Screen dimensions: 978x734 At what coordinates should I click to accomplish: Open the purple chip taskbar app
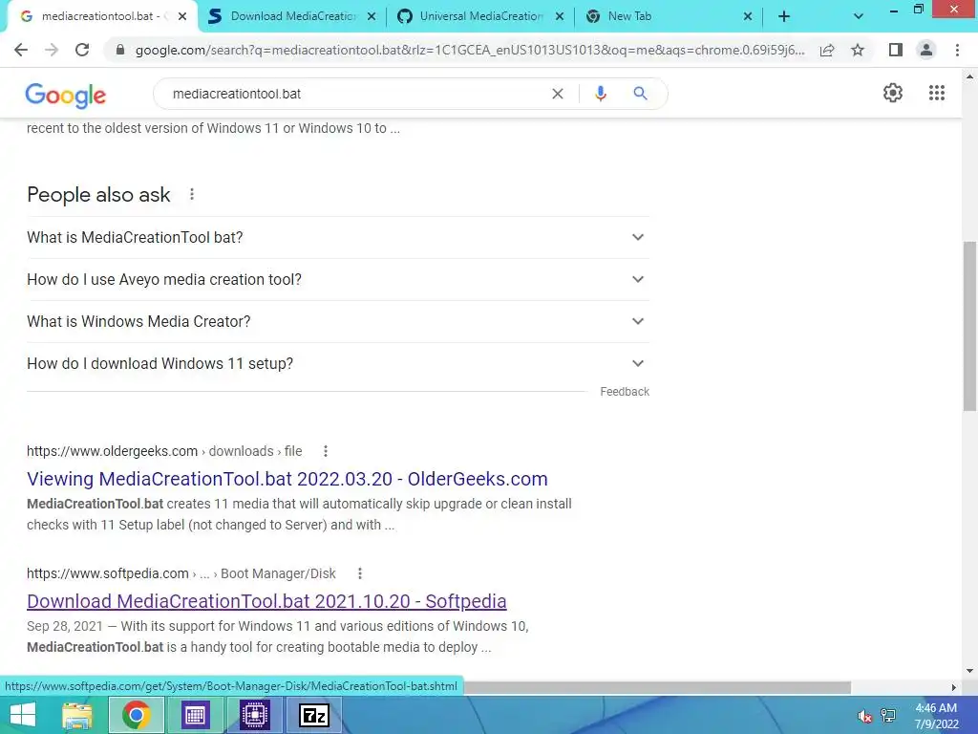click(x=254, y=715)
